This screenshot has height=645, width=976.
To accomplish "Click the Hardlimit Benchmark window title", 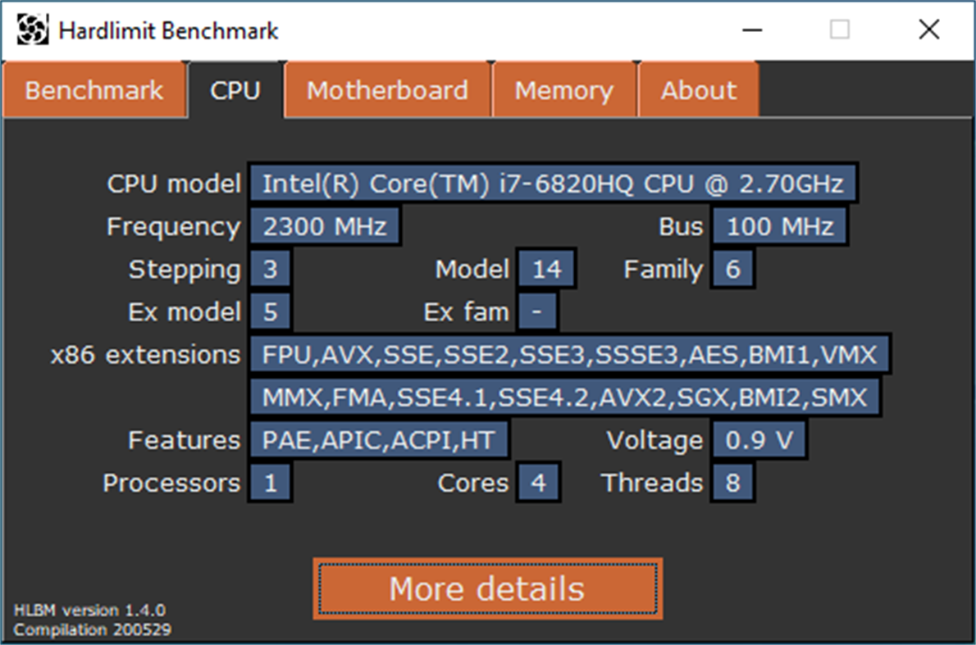I will (x=168, y=30).
